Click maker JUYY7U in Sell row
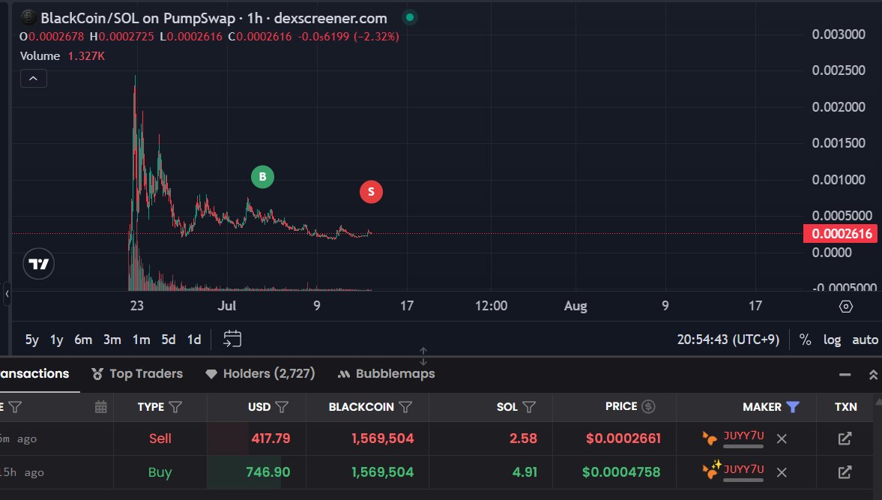Image resolution: width=882 pixels, height=500 pixels. [x=743, y=436]
